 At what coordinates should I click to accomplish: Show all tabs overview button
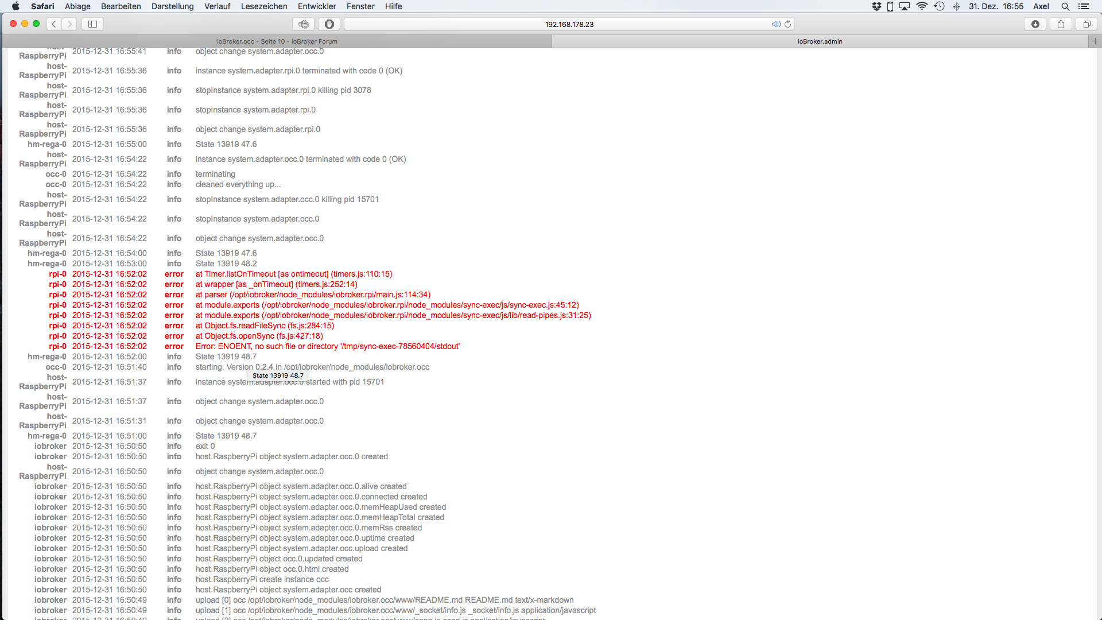click(x=1087, y=24)
